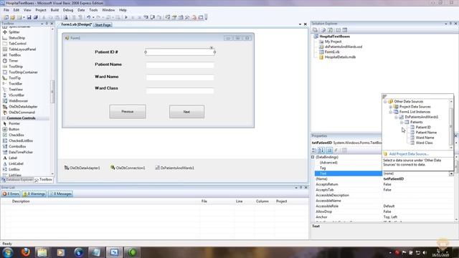Click the New Project toolbar icon
Image resolution: width=459 pixels, height=258 pixels.
pos(6,17)
